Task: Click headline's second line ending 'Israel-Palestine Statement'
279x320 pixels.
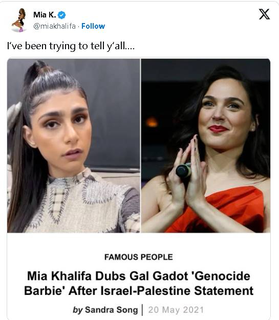Action: (139, 291)
